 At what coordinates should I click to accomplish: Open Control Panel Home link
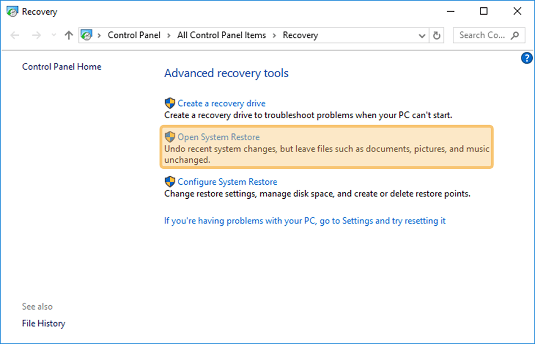click(62, 66)
